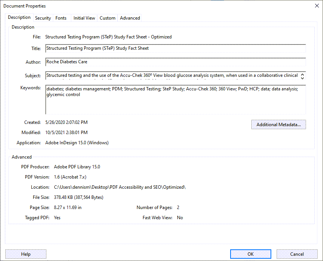Click File Size value 378.48 KB
This screenshot has width=323, height=261.
point(78,197)
